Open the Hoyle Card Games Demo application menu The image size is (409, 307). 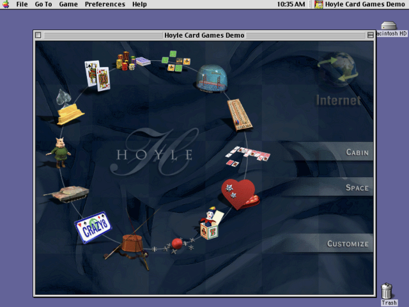pos(360,4)
